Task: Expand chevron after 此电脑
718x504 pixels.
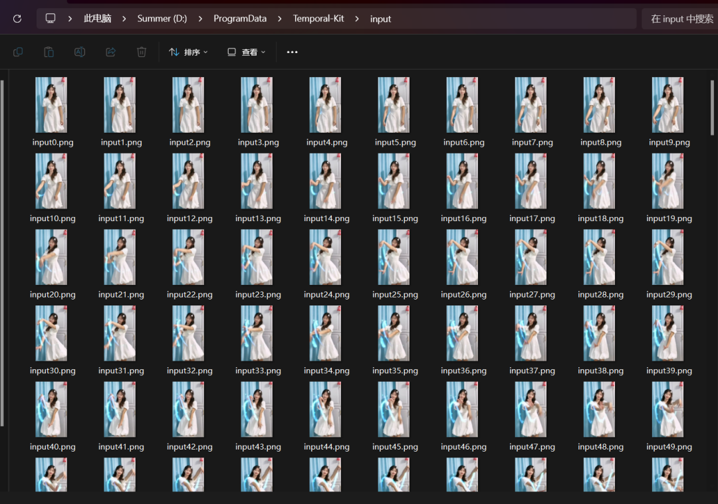Action: (124, 19)
